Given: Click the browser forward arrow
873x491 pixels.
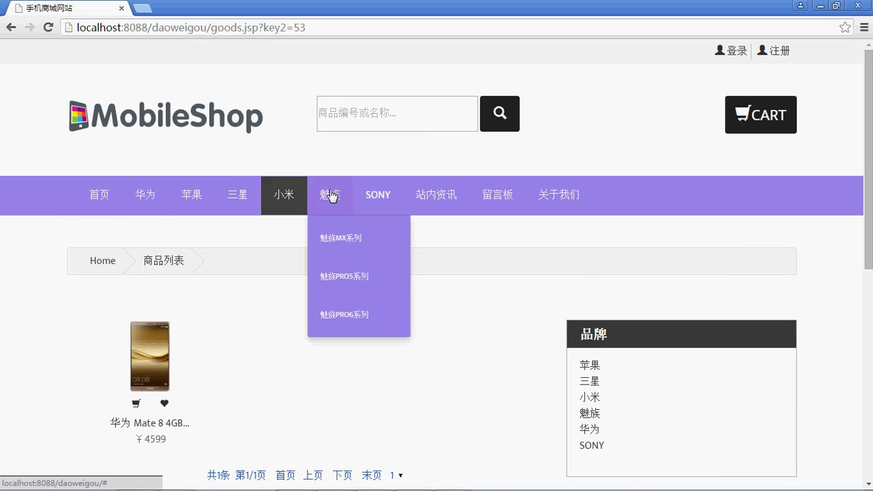Looking at the screenshot, I should (x=29, y=27).
